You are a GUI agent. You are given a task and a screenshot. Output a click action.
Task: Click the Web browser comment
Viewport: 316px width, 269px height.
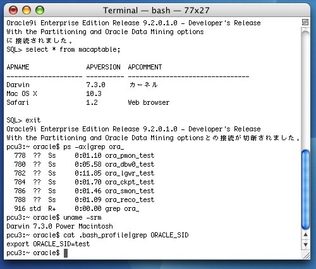(x=149, y=102)
